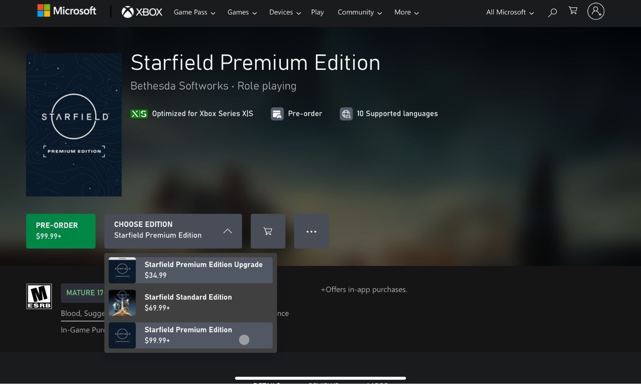Select Starfield Premium Edition Upgrade option
This screenshot has width=641, height=384.
tap(190, 270)
